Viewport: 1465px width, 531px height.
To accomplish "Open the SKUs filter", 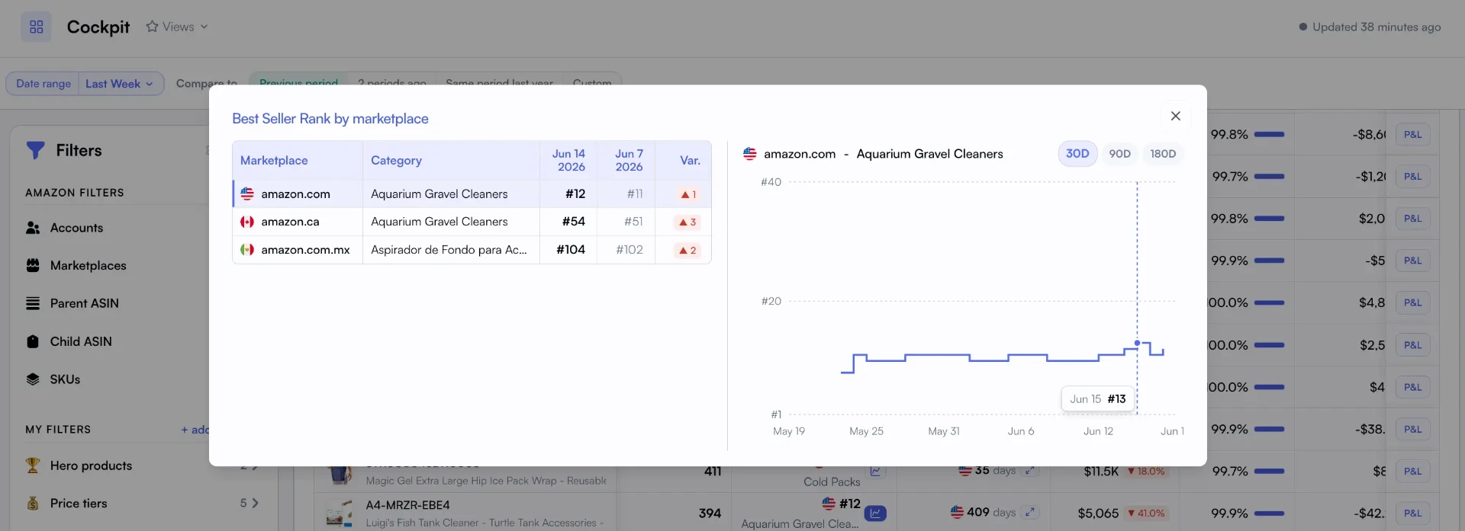I will point(65,379).
